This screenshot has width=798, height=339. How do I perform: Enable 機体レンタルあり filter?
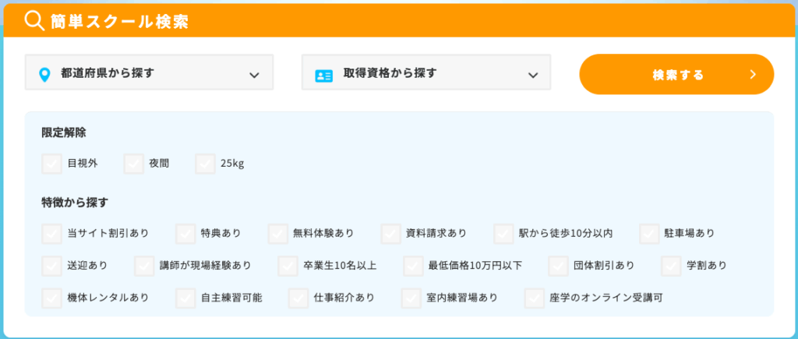coord(51,298)
